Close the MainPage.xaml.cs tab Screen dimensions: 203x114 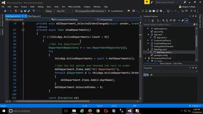(x=26, y=16)
